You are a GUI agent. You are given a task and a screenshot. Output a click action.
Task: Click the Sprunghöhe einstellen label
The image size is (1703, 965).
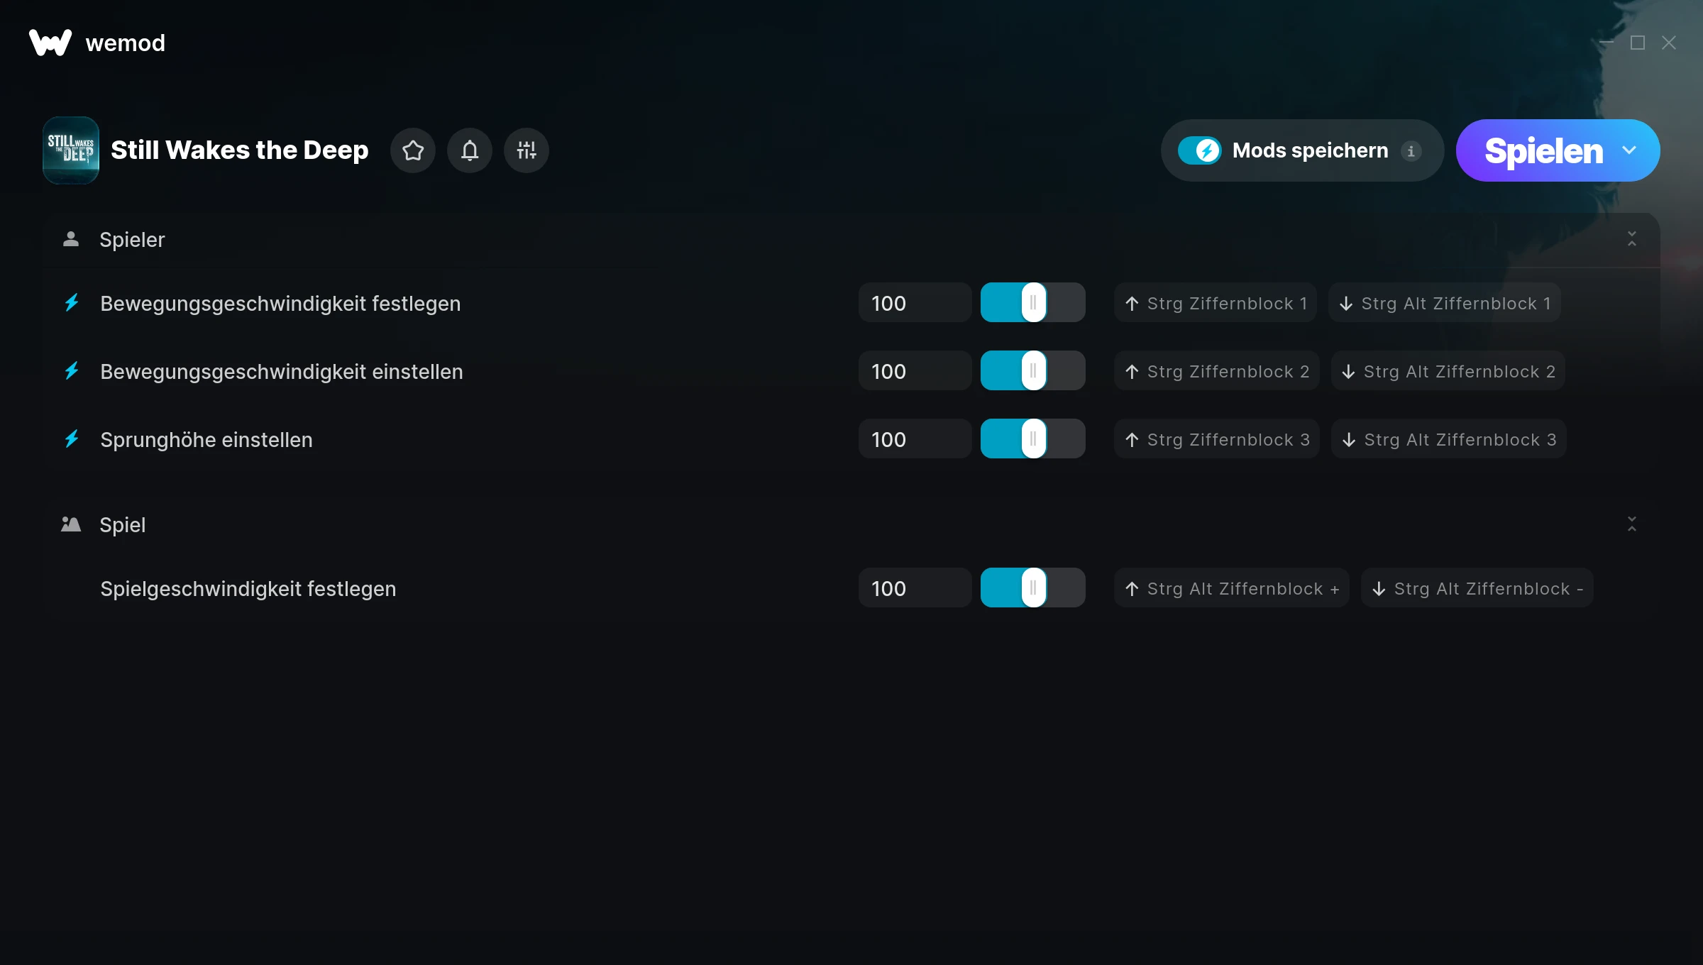206,439
